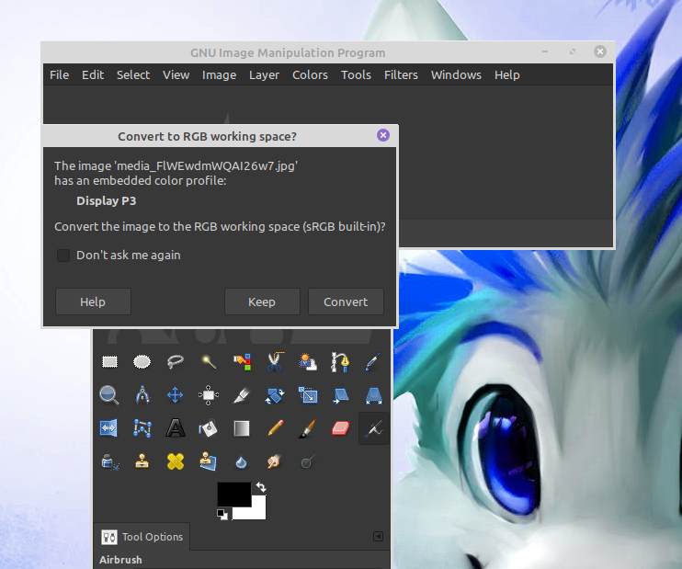Select the Zoom magnifier tool

click(x=108, y=395)
